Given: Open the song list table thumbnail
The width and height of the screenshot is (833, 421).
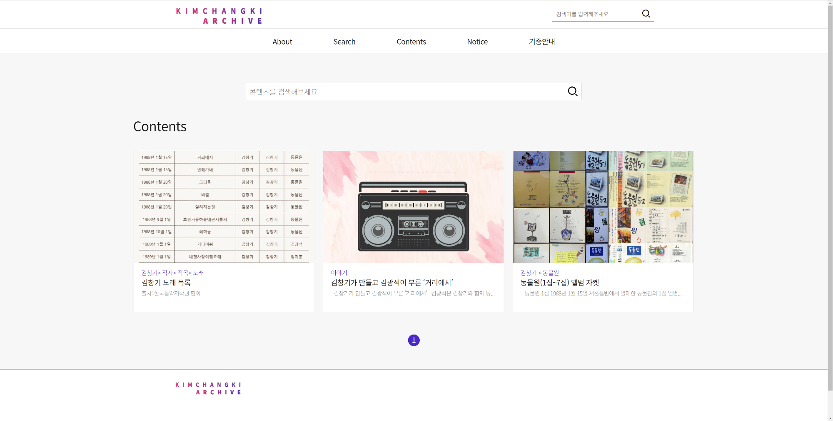Looking at the screenshot, I should tap(224, 207).
